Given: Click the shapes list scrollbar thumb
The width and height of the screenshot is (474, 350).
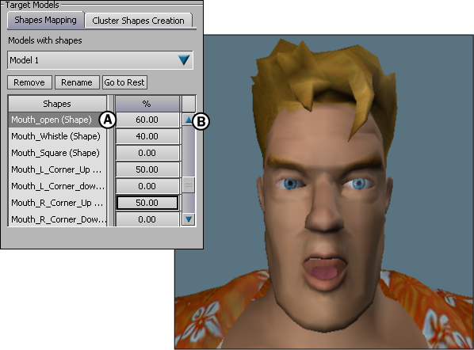Looking at the screenshot, I should pyautogui.click(x=189, y=185).
